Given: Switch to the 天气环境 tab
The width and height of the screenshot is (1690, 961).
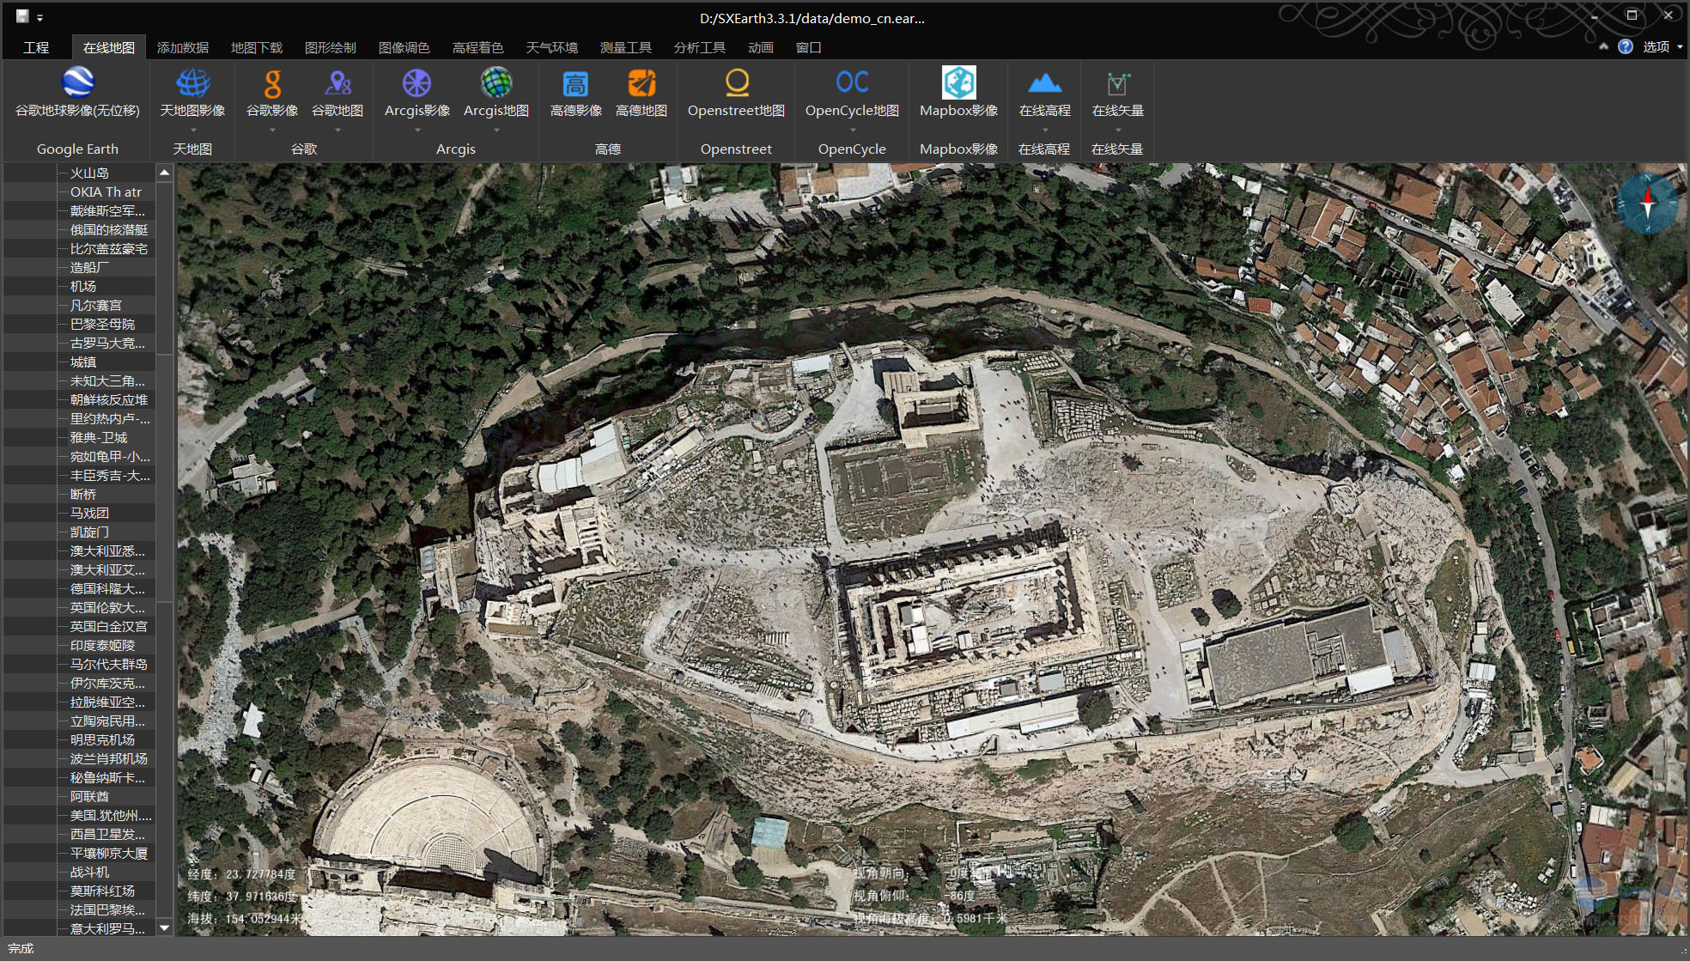Looking at the screenshot, I should (552, 47).
